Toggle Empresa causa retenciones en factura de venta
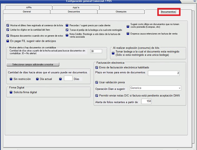Viewport: 197px width, 150px height. [x=128, y=34]
